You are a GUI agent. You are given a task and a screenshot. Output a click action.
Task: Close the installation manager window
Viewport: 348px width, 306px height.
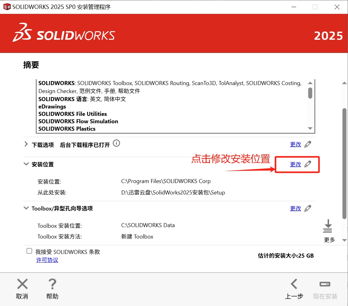pyautogui.click(x=337, y=7)
